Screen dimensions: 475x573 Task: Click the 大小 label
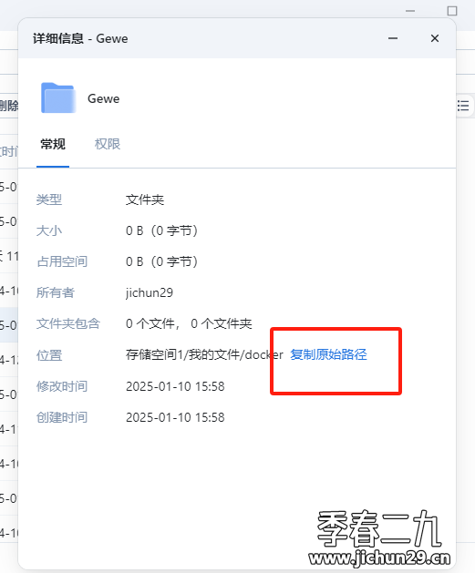[49, 231]
